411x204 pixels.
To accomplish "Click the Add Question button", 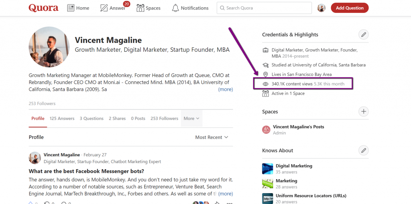I will [x=350, y=8].
